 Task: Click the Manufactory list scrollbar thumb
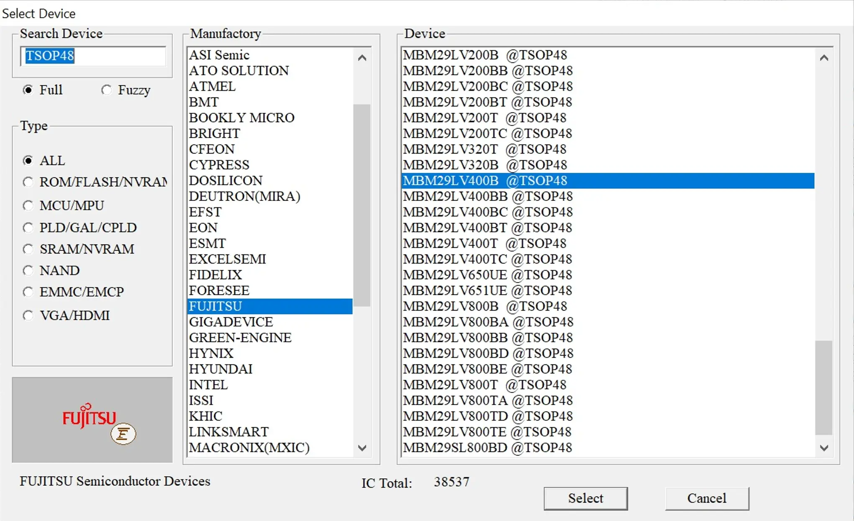(x=362, y=205)
